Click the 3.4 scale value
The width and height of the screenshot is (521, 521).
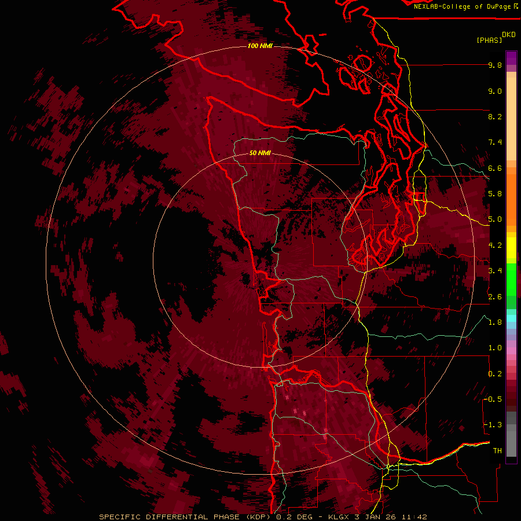pyautogui.click(x=495, y=270)
